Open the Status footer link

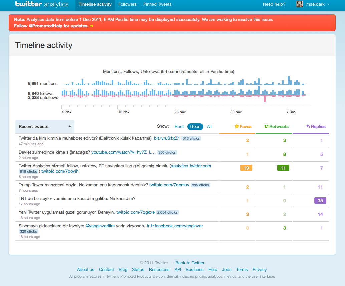(138, 270)
